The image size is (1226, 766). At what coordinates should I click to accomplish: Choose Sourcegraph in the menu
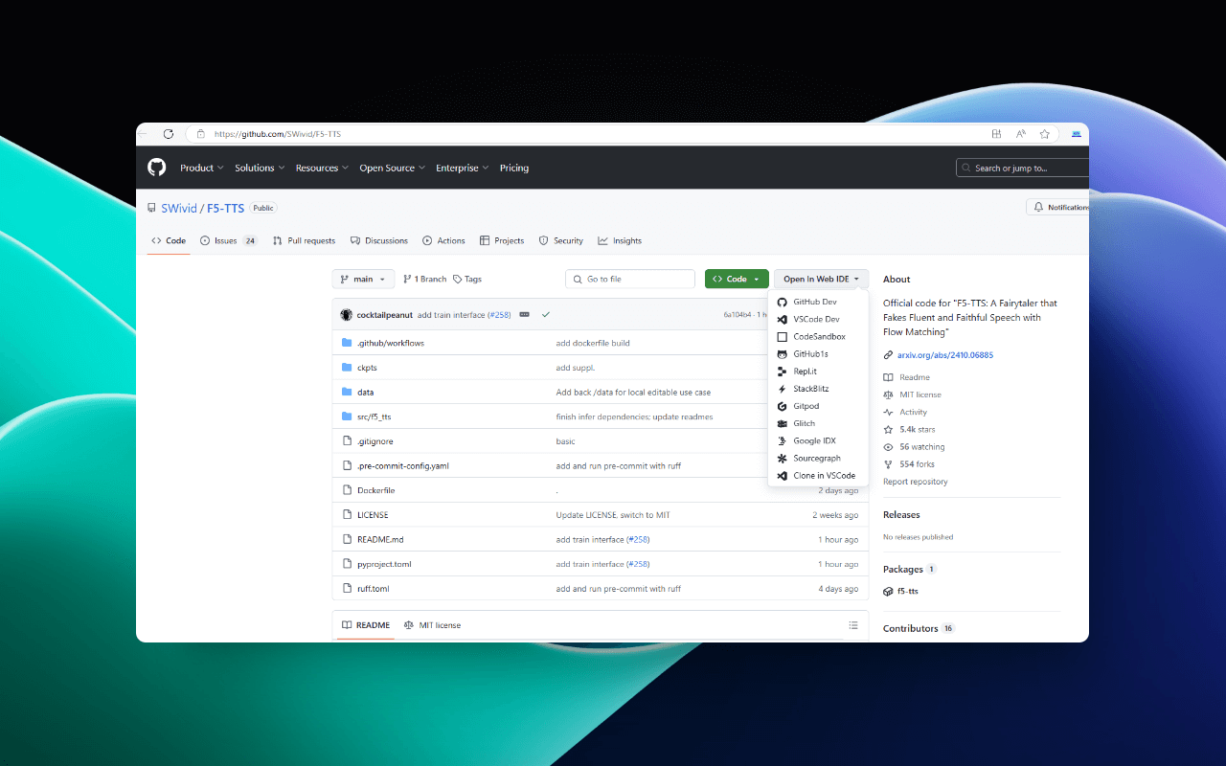coord(818,459)
